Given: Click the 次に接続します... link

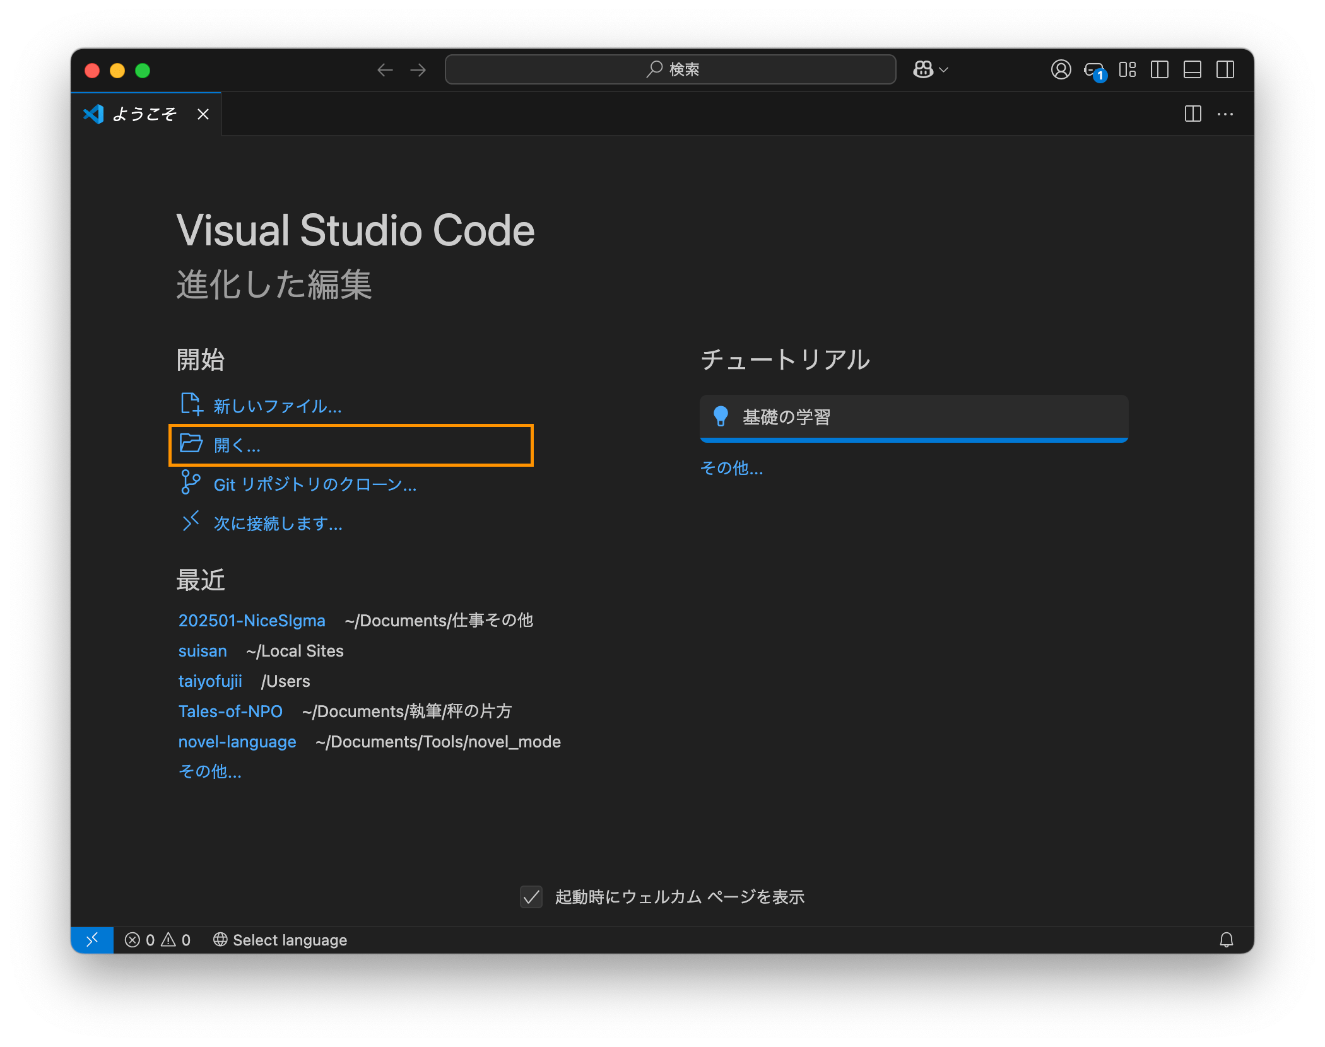Looking at the screenshot, I should [278, 523].
